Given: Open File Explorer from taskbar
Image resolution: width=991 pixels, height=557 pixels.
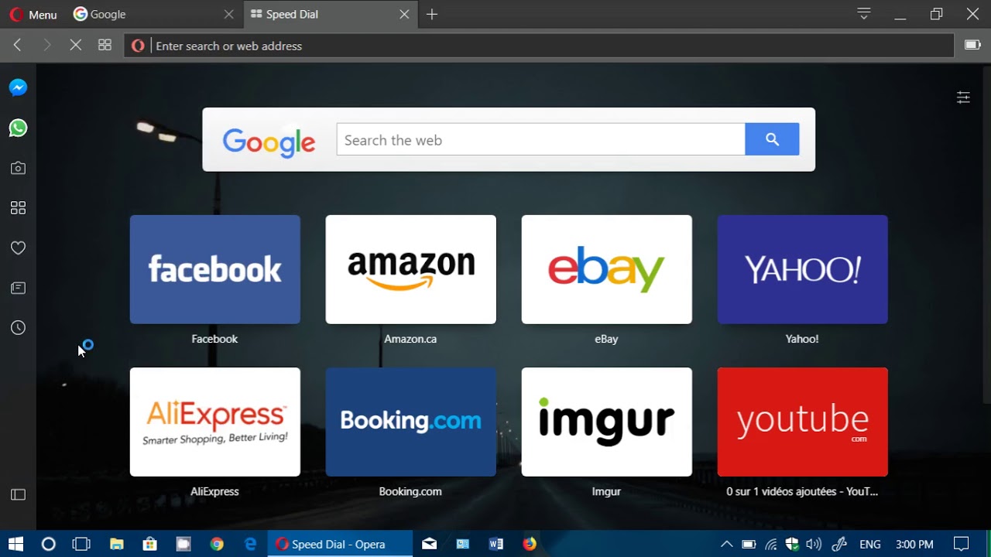Looking at the screenshot, I should pos(116,544).
